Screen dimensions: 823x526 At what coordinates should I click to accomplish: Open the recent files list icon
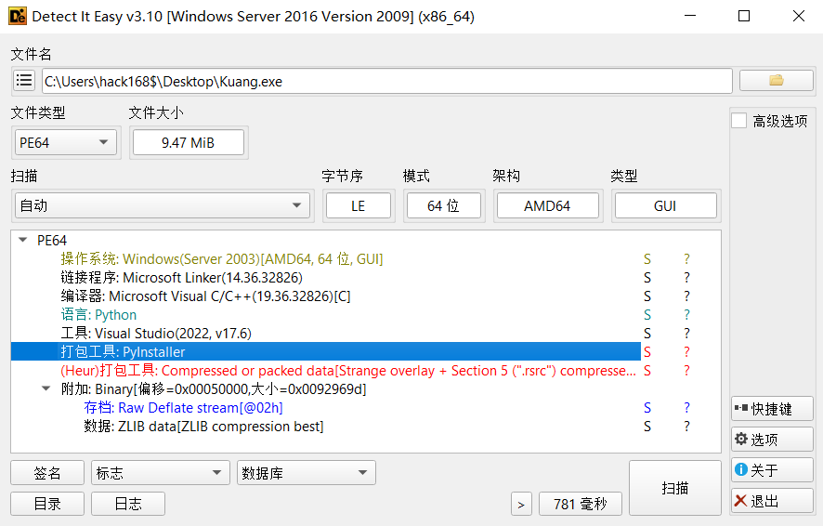point(23,81)
